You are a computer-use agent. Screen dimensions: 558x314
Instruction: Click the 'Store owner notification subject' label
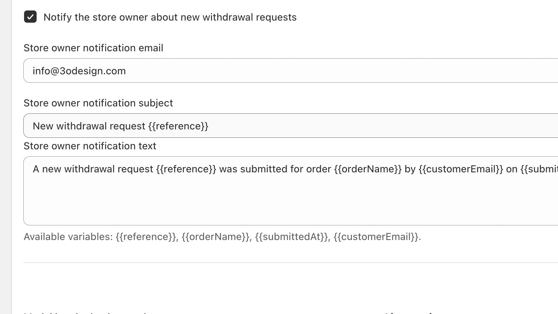click(98, 103)
